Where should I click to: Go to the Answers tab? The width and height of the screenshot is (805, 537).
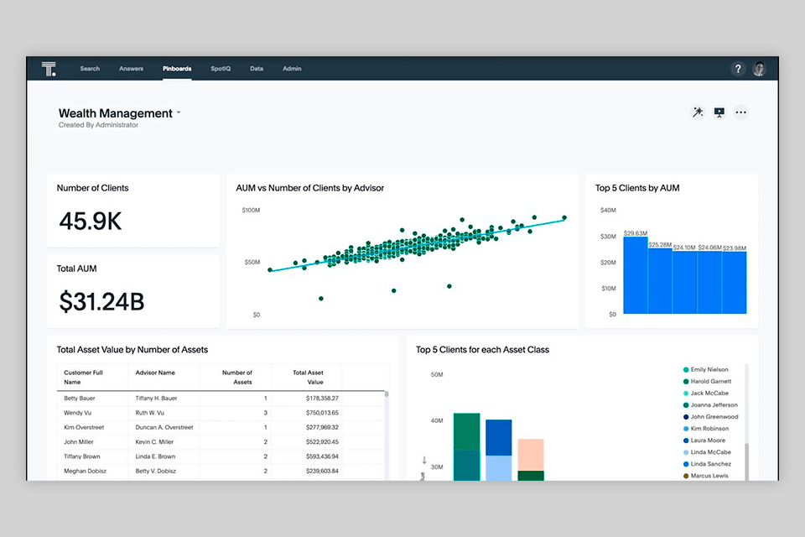point(132,68)
